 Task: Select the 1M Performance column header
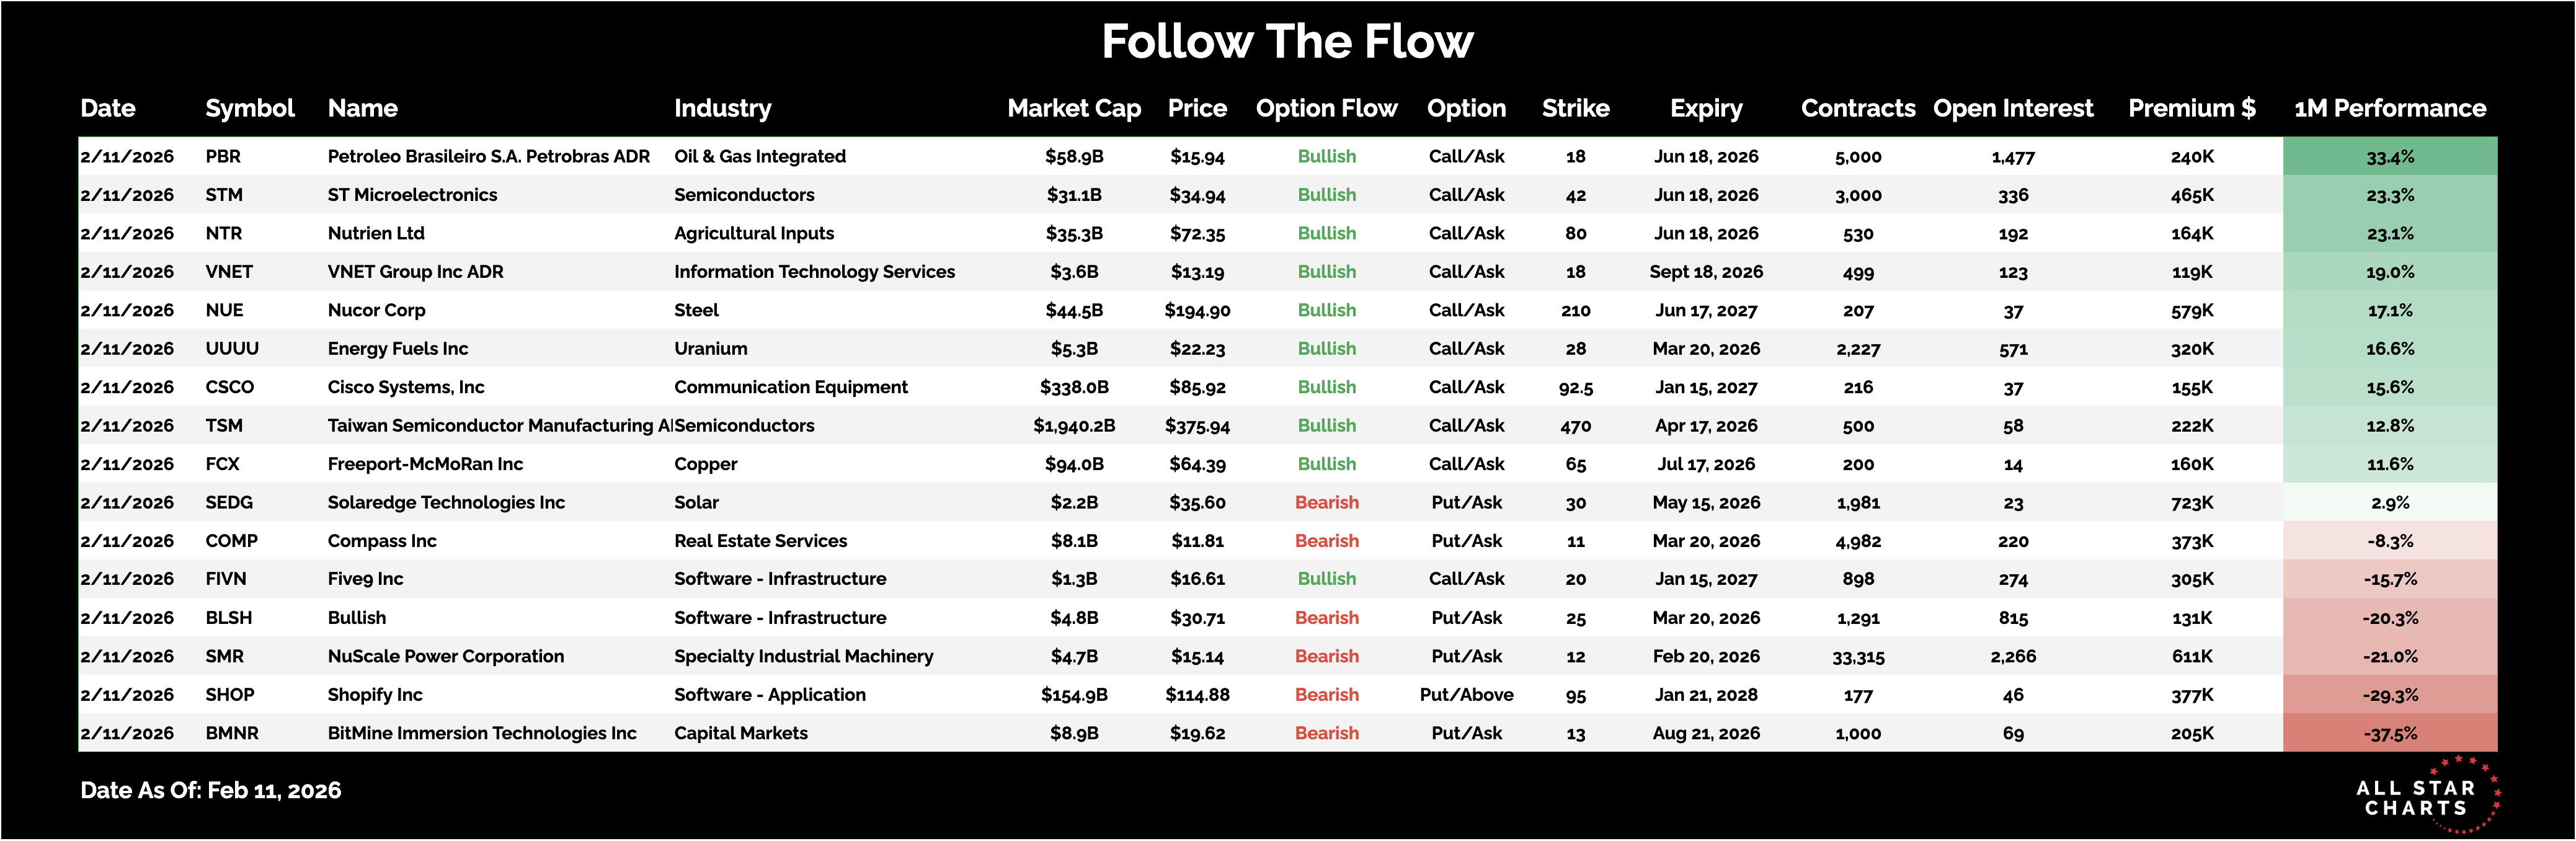(2389, 108)
